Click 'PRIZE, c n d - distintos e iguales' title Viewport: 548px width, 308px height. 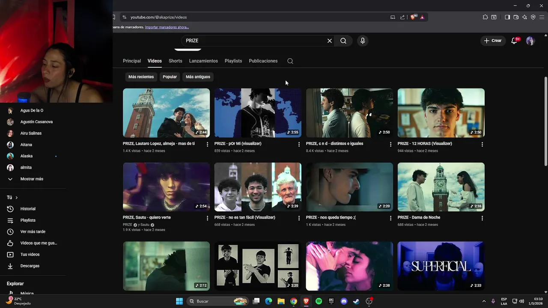click(x=334, y=143)
